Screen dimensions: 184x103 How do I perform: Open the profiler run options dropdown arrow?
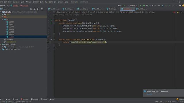click(x=152, y=5)
